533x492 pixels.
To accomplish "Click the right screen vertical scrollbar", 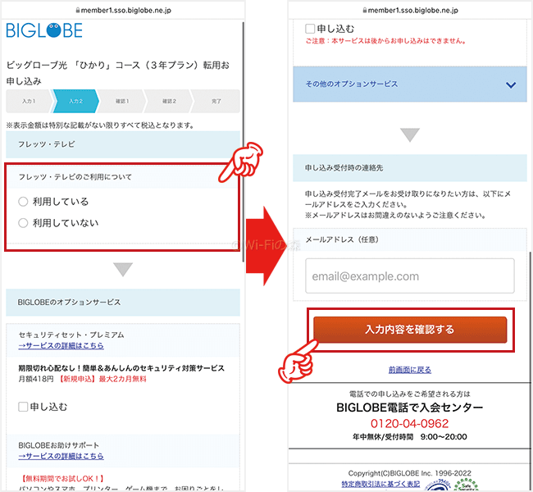I will [x=530, y=371].
